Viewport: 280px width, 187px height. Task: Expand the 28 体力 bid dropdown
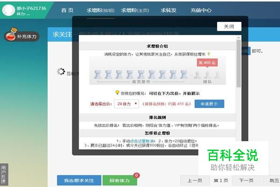(126, 104)
